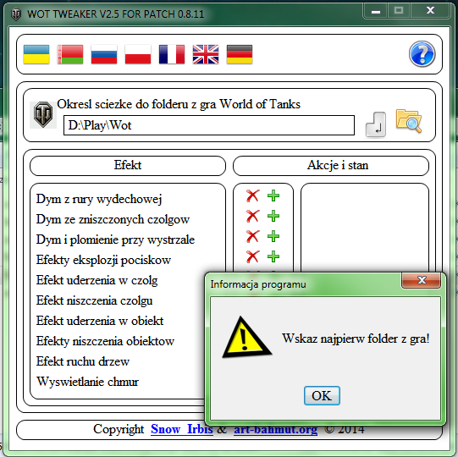458x457 pixels.
Task: Close the WOT Tweaker main window
Action: tap(430, 11)
